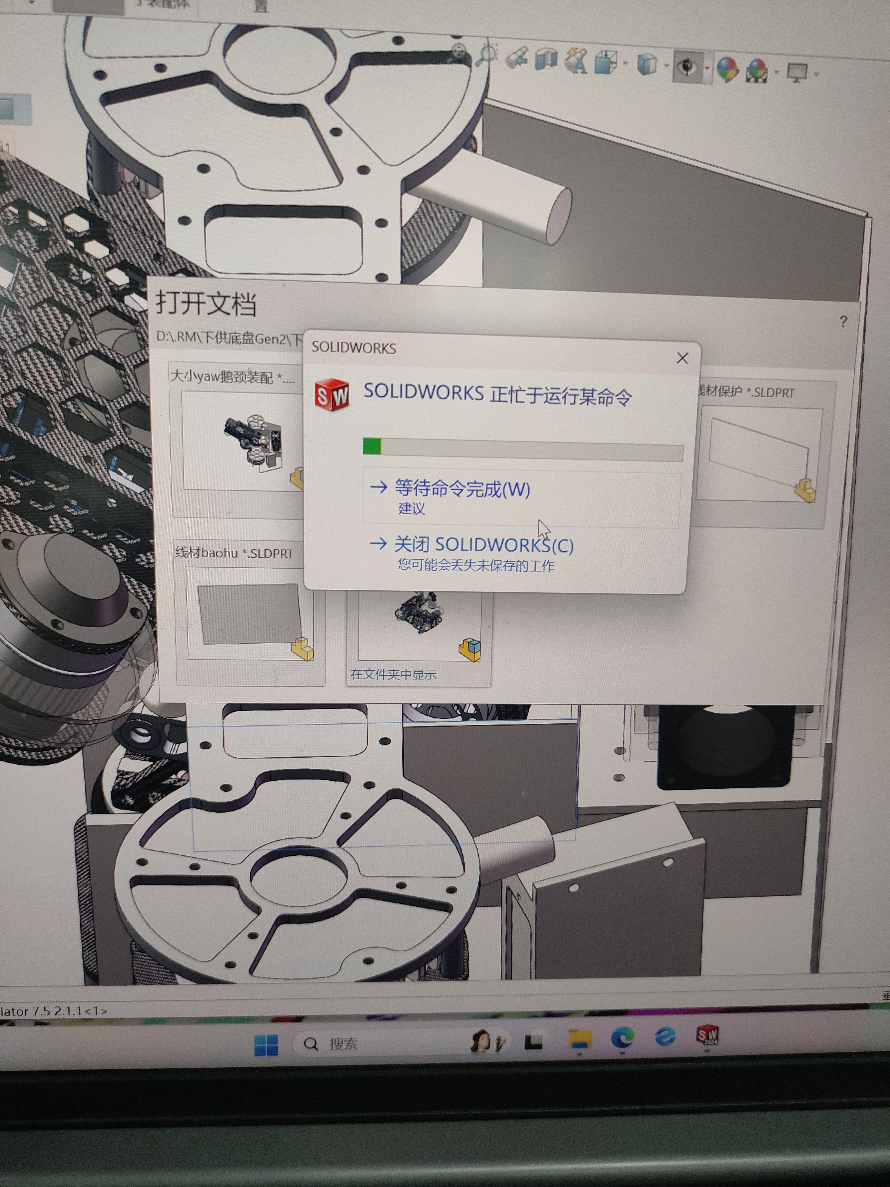Expand the View Settings dropdown arrow
This screenshot has width=890, height=1187.
tap(817, 73)
